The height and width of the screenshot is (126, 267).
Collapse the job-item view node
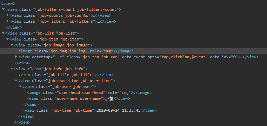(x=7, y=39)
